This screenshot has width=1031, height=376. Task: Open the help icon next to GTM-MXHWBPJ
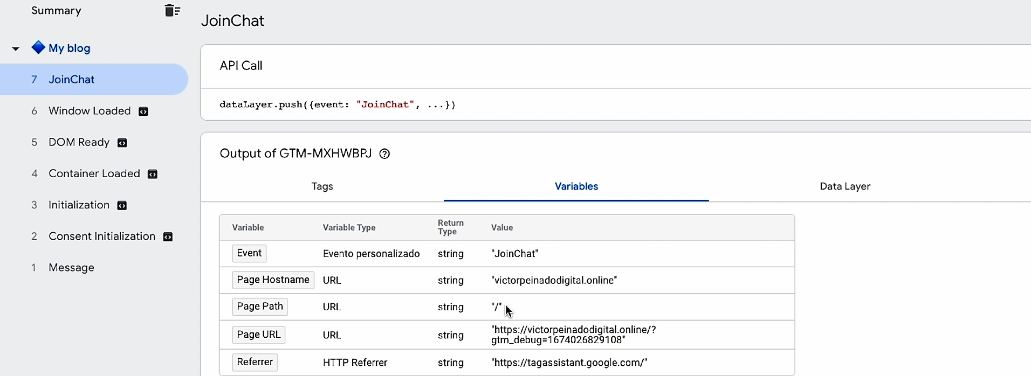(x=384, y=154)
